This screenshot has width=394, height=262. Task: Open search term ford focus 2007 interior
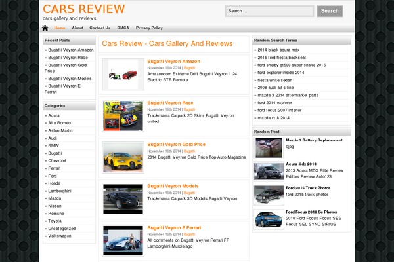280,110
